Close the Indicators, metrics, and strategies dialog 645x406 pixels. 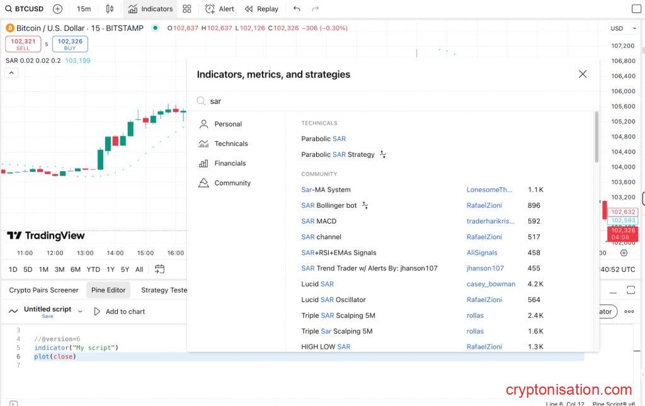[x=583, y=74]
